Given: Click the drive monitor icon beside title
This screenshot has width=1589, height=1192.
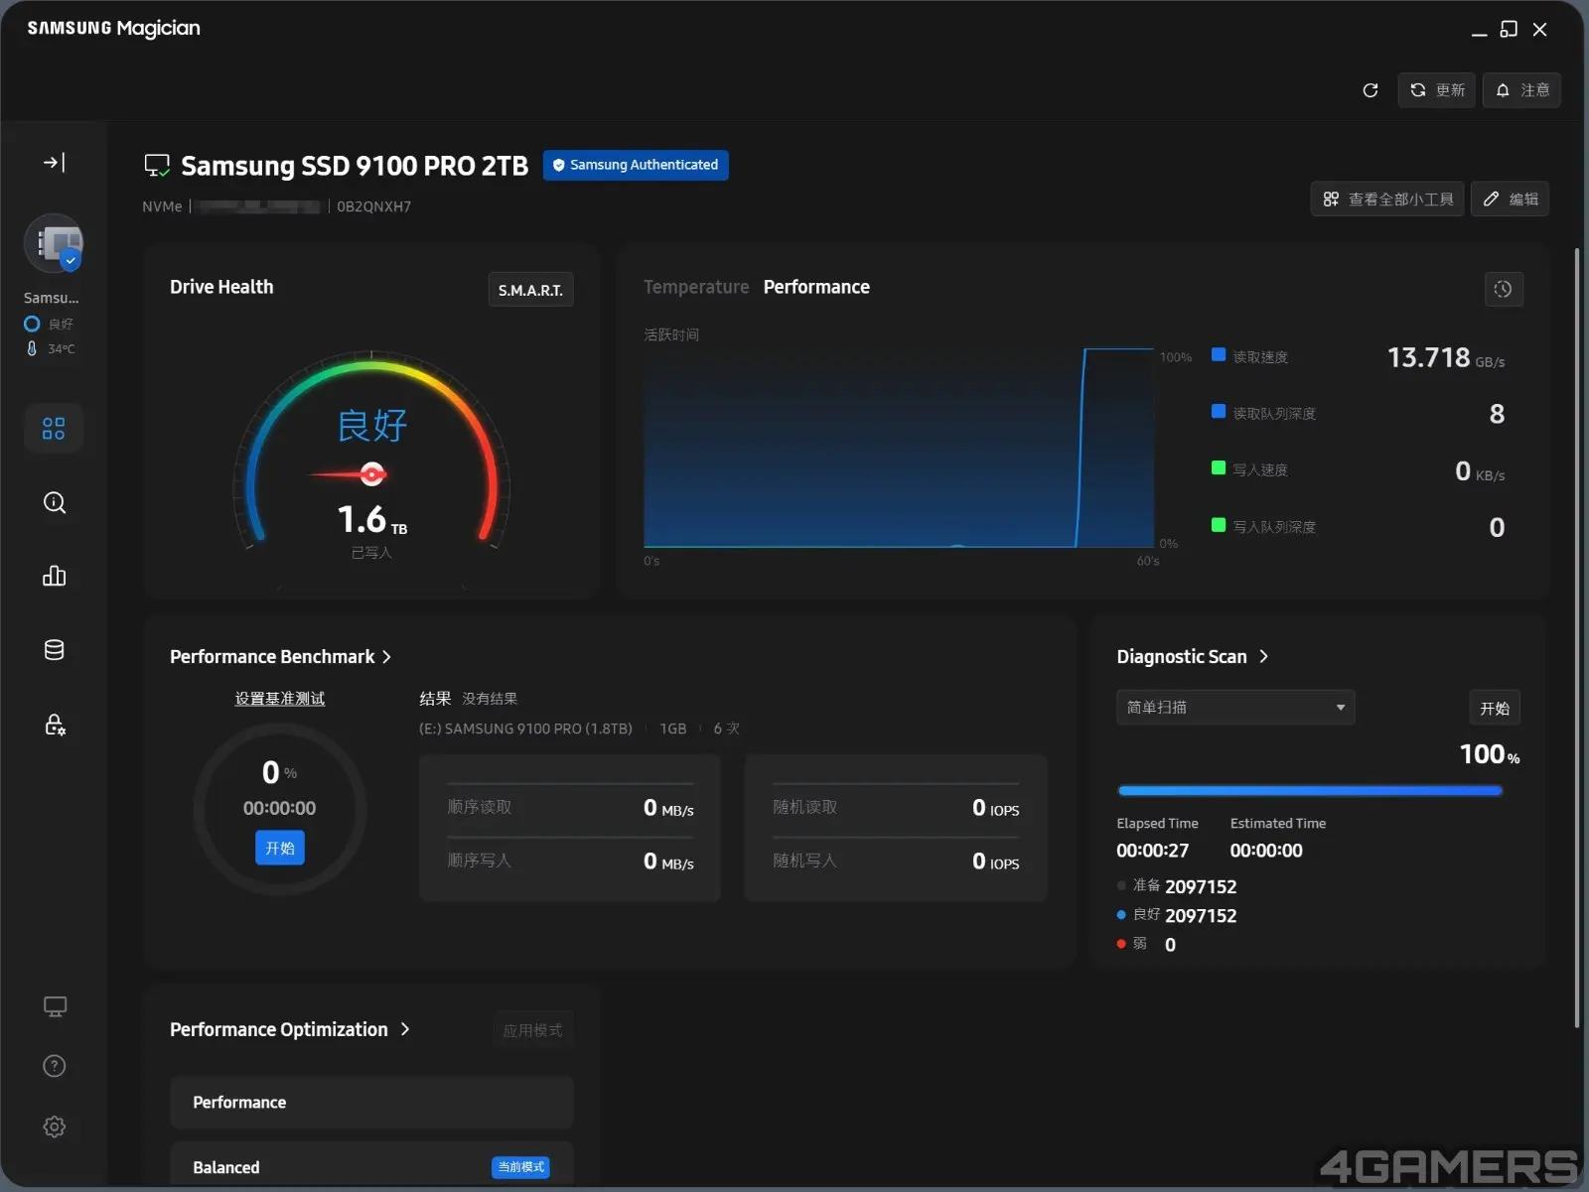Looking at the screenshot, I should click(x=157, y=165).
